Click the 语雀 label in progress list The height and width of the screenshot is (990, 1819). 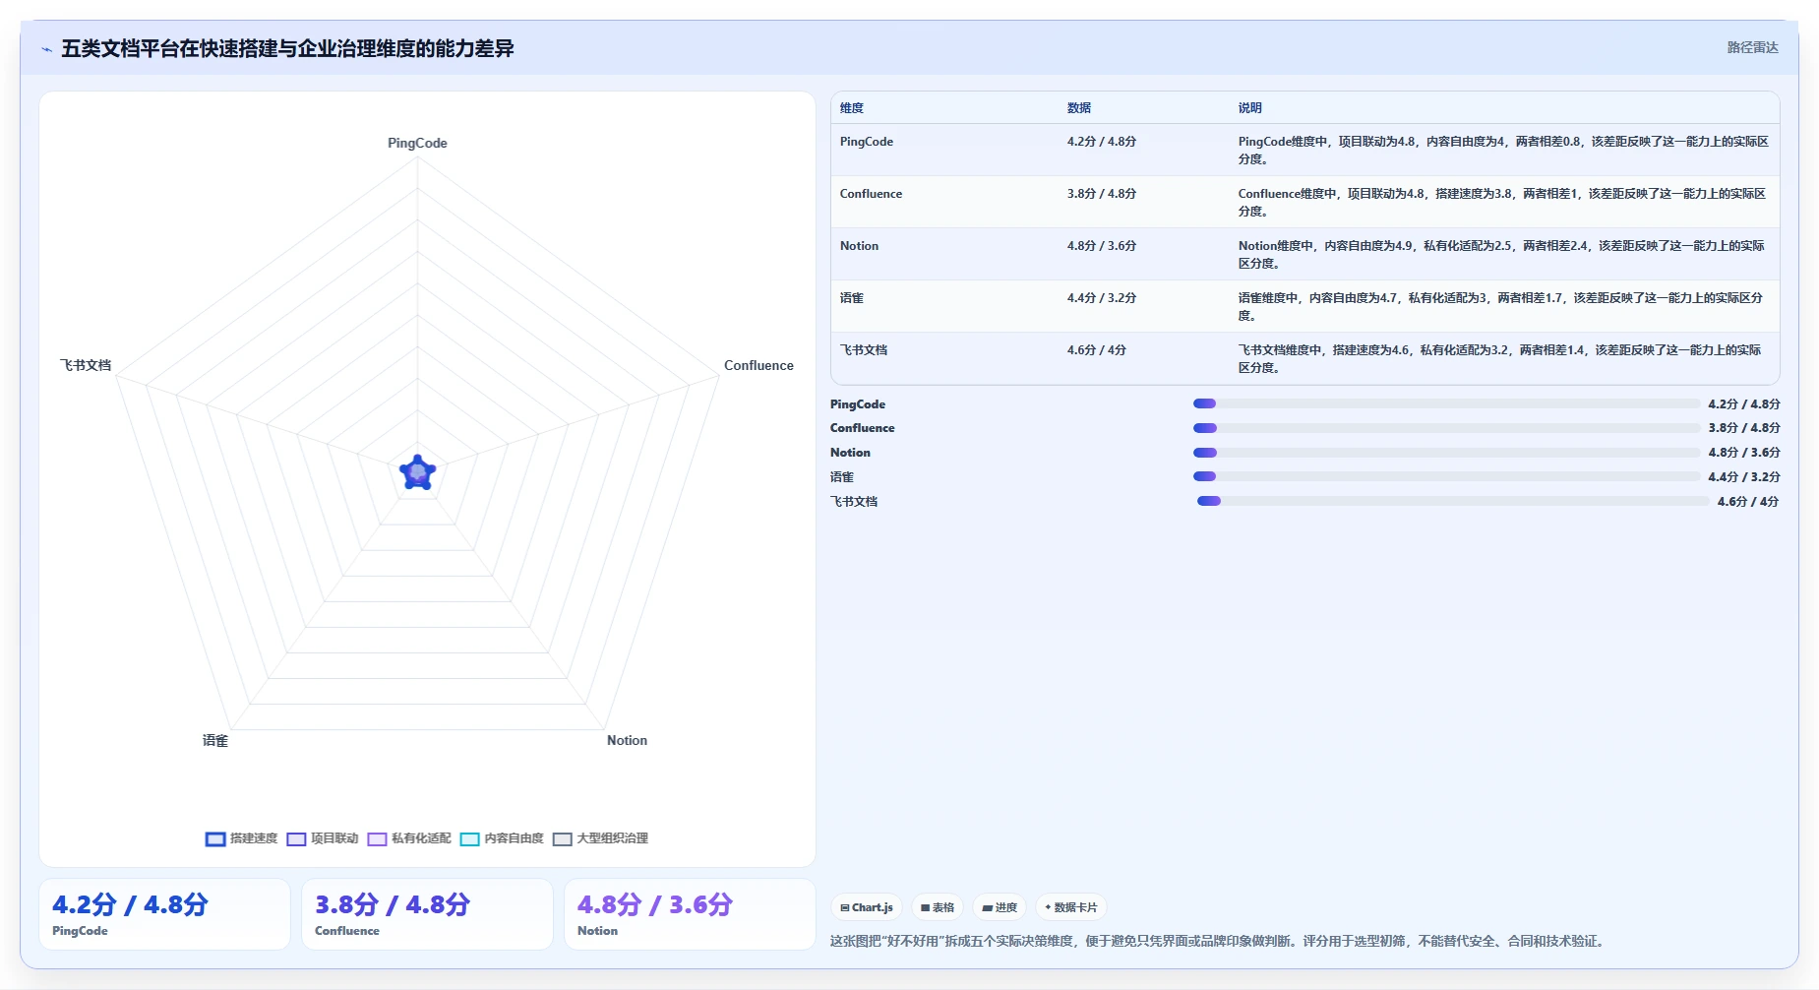[841, 477]
